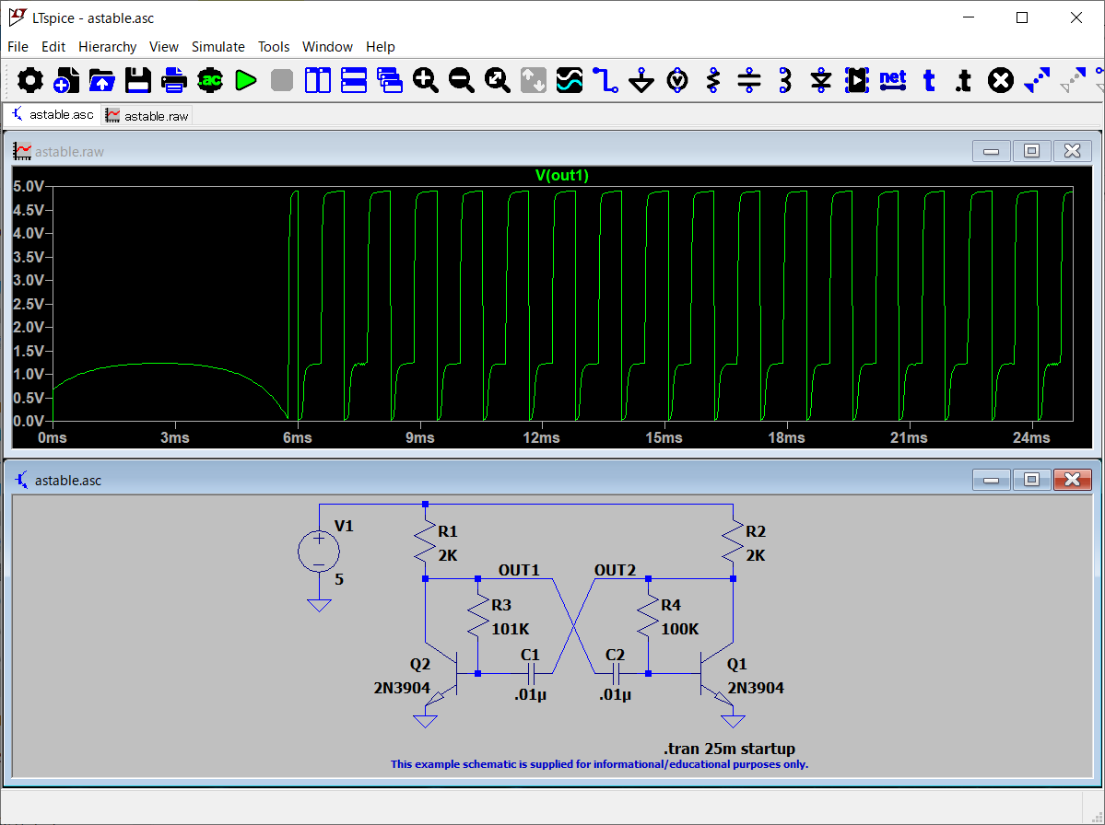This screenshot has width=1105, height=825.
Task: Click the net label tool
Action: 893,81
